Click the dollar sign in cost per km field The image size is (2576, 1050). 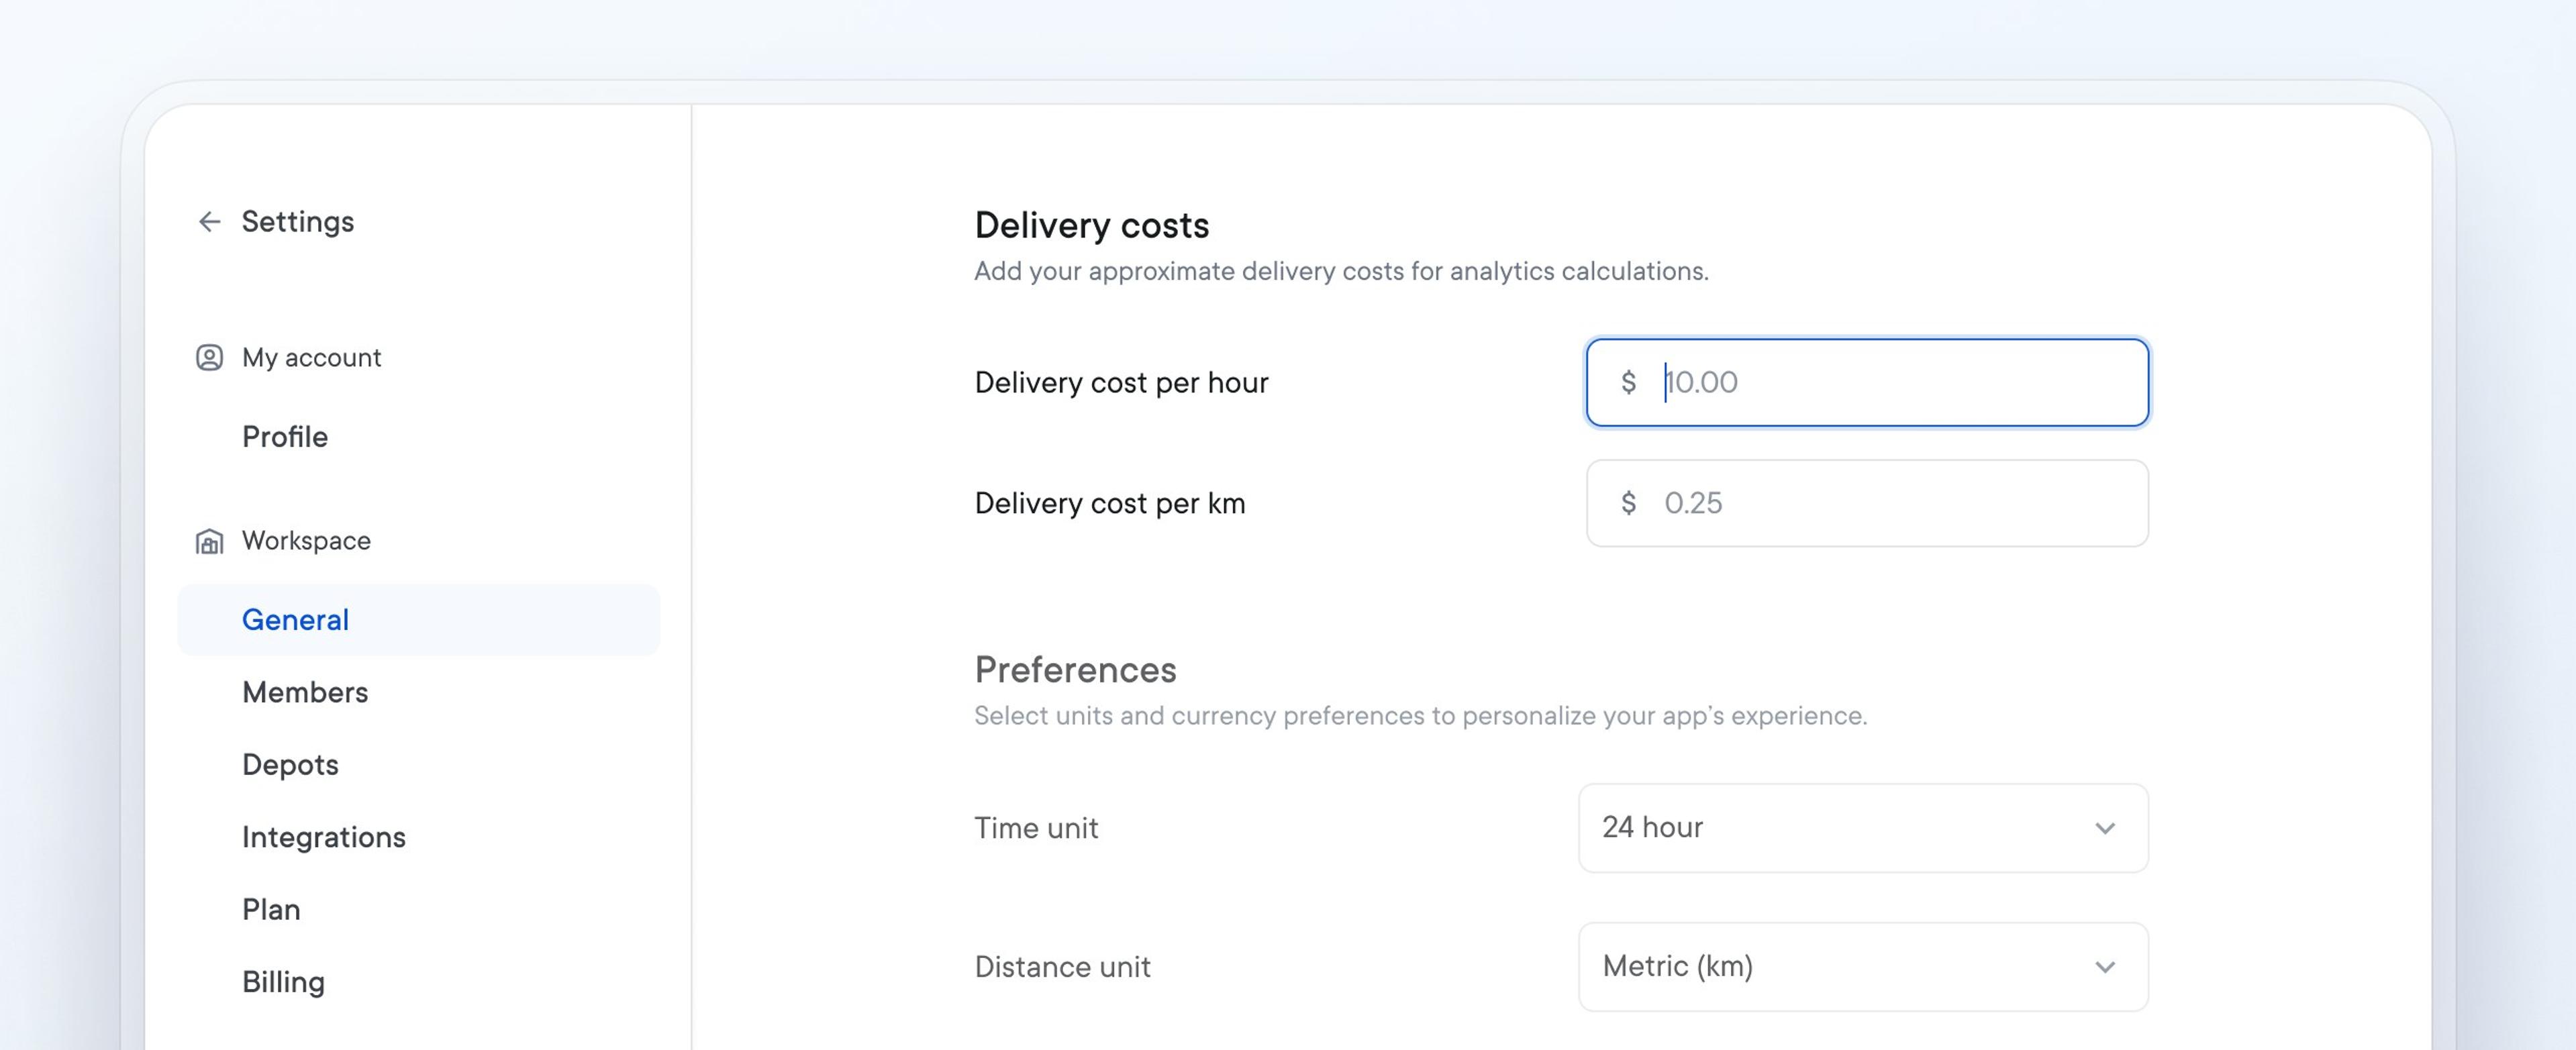1628,503
